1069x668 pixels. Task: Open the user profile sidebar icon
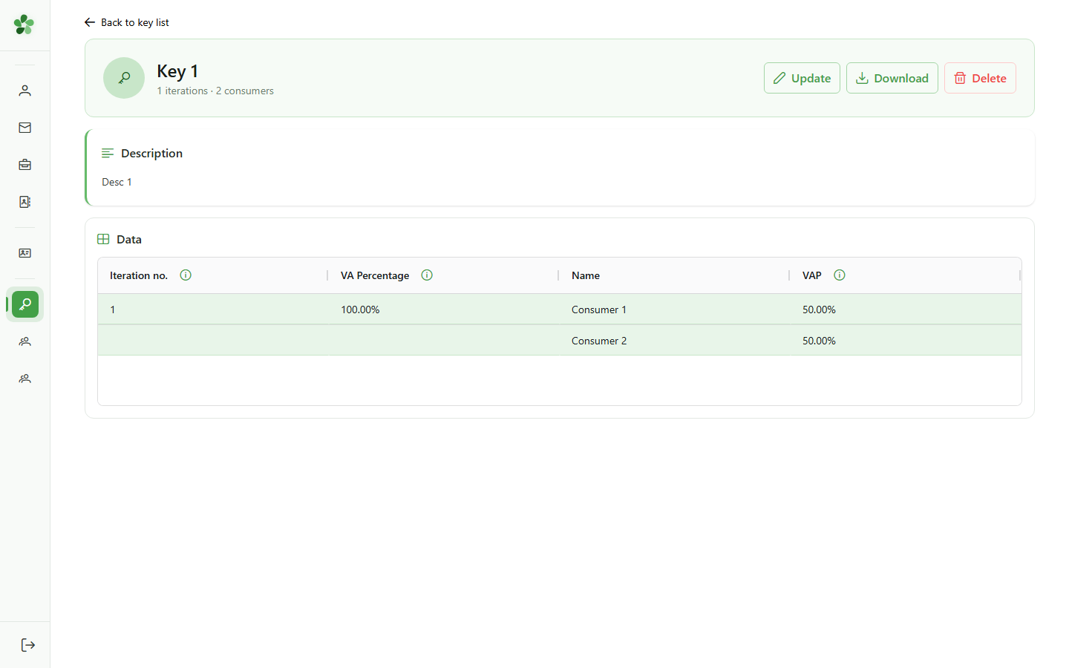[24, 91]
